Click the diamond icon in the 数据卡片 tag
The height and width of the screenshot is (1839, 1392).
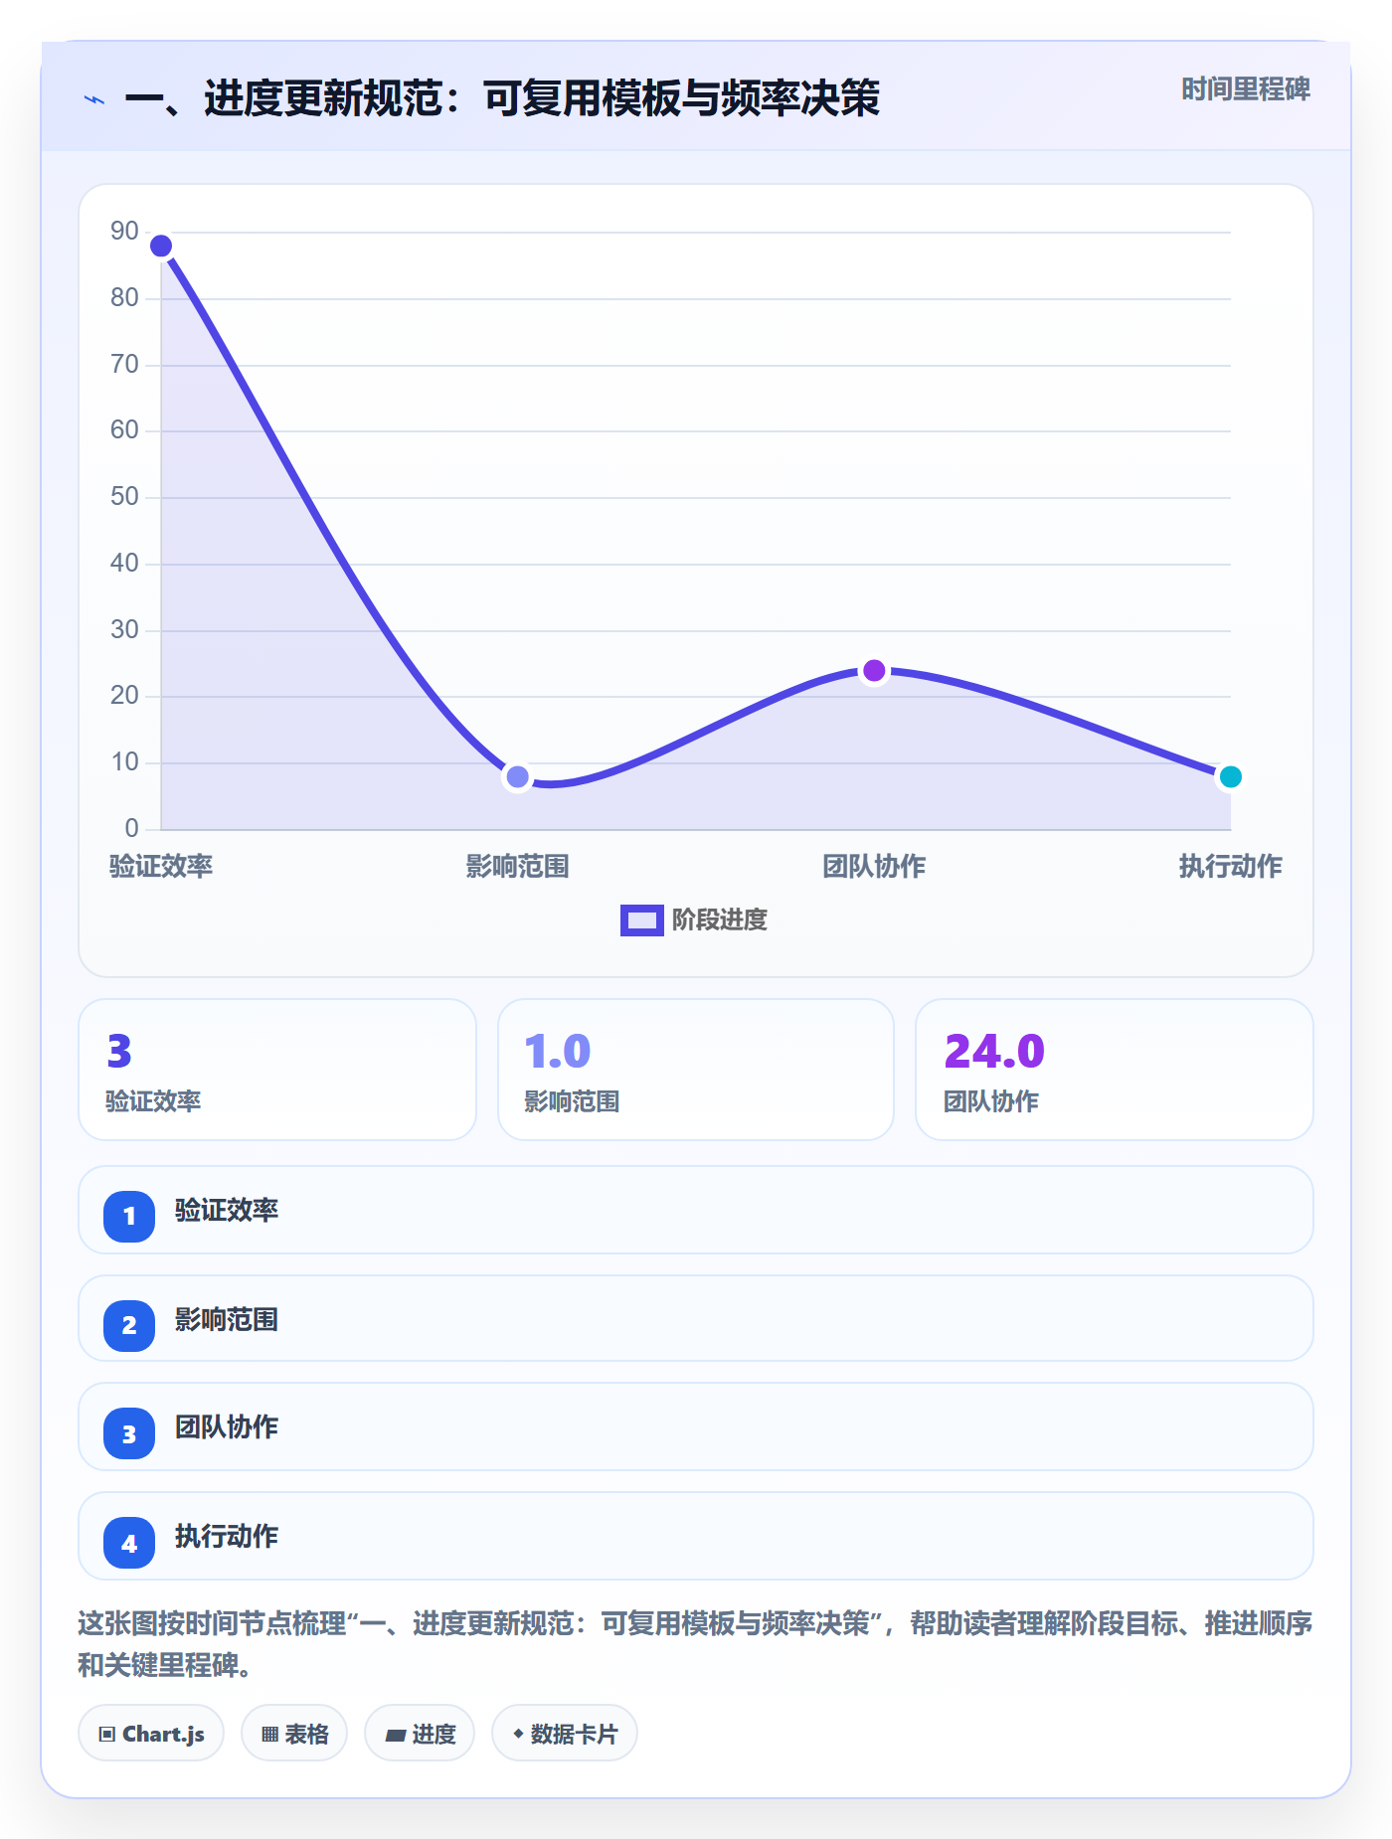coord(518,1734)
